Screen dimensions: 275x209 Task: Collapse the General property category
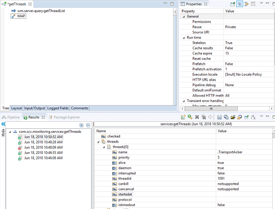pos(184,17)
